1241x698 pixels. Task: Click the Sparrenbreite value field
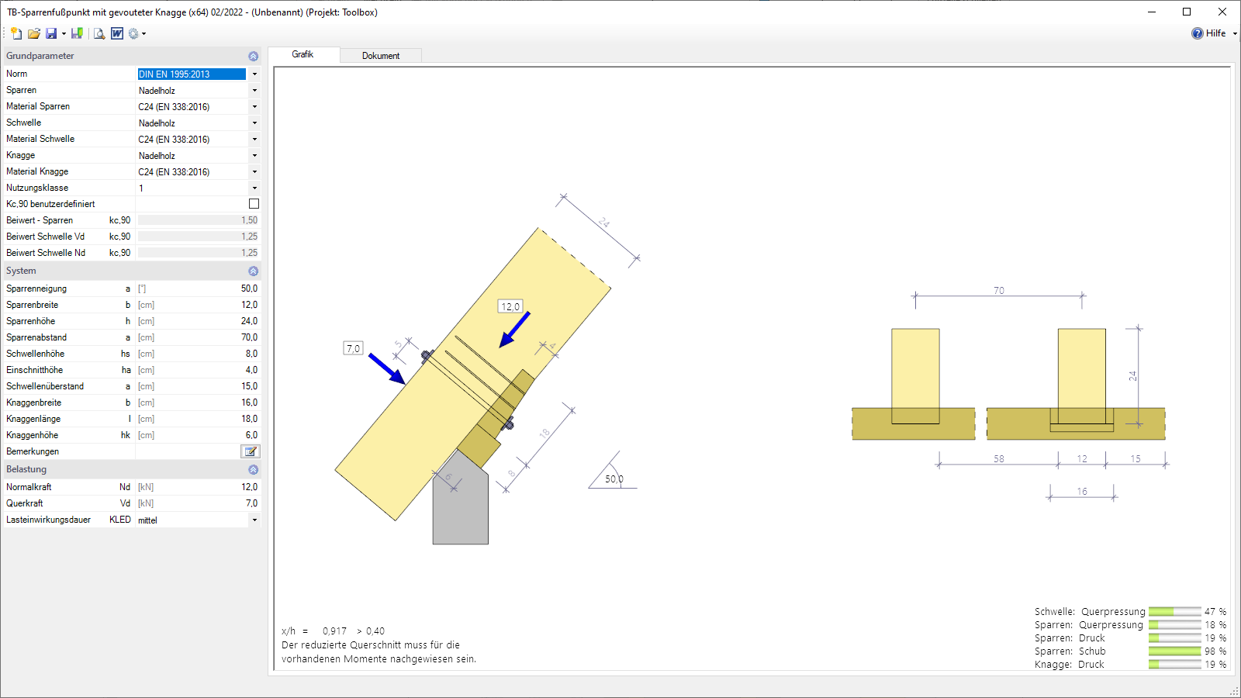198,305
